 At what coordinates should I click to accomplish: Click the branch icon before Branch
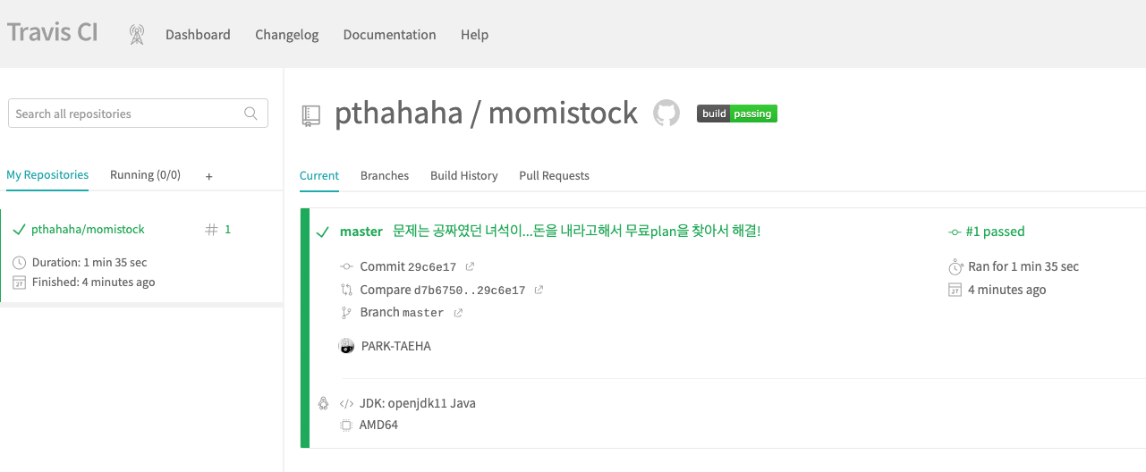(x=347, y=313)
